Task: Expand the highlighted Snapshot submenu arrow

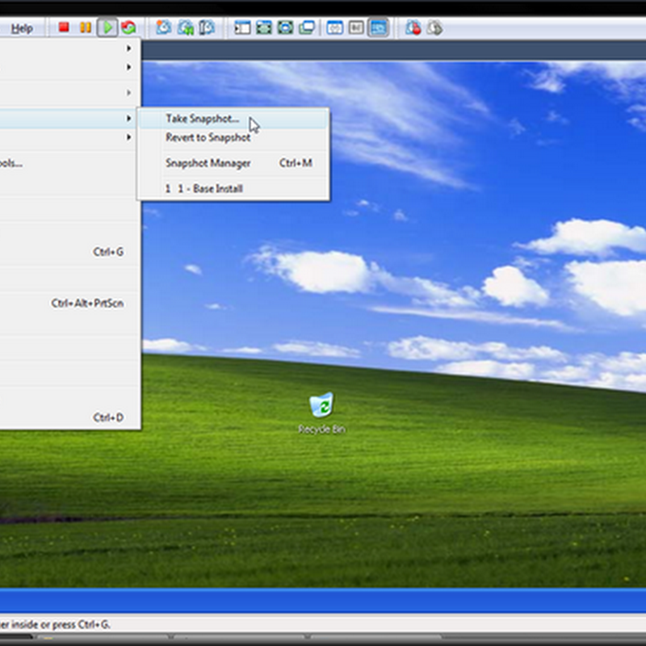Action: click(128, 119)
